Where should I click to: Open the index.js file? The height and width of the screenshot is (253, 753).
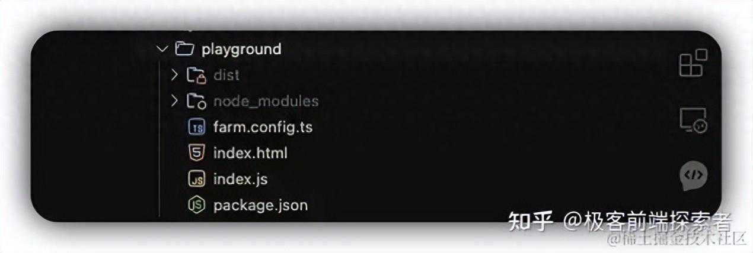[241, 179]
